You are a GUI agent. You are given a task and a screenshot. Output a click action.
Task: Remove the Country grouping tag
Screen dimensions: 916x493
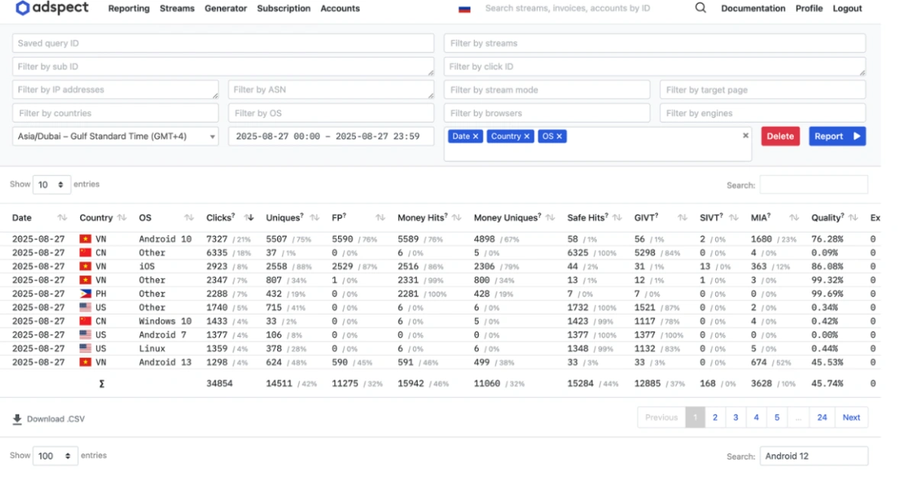click(527, 136)
